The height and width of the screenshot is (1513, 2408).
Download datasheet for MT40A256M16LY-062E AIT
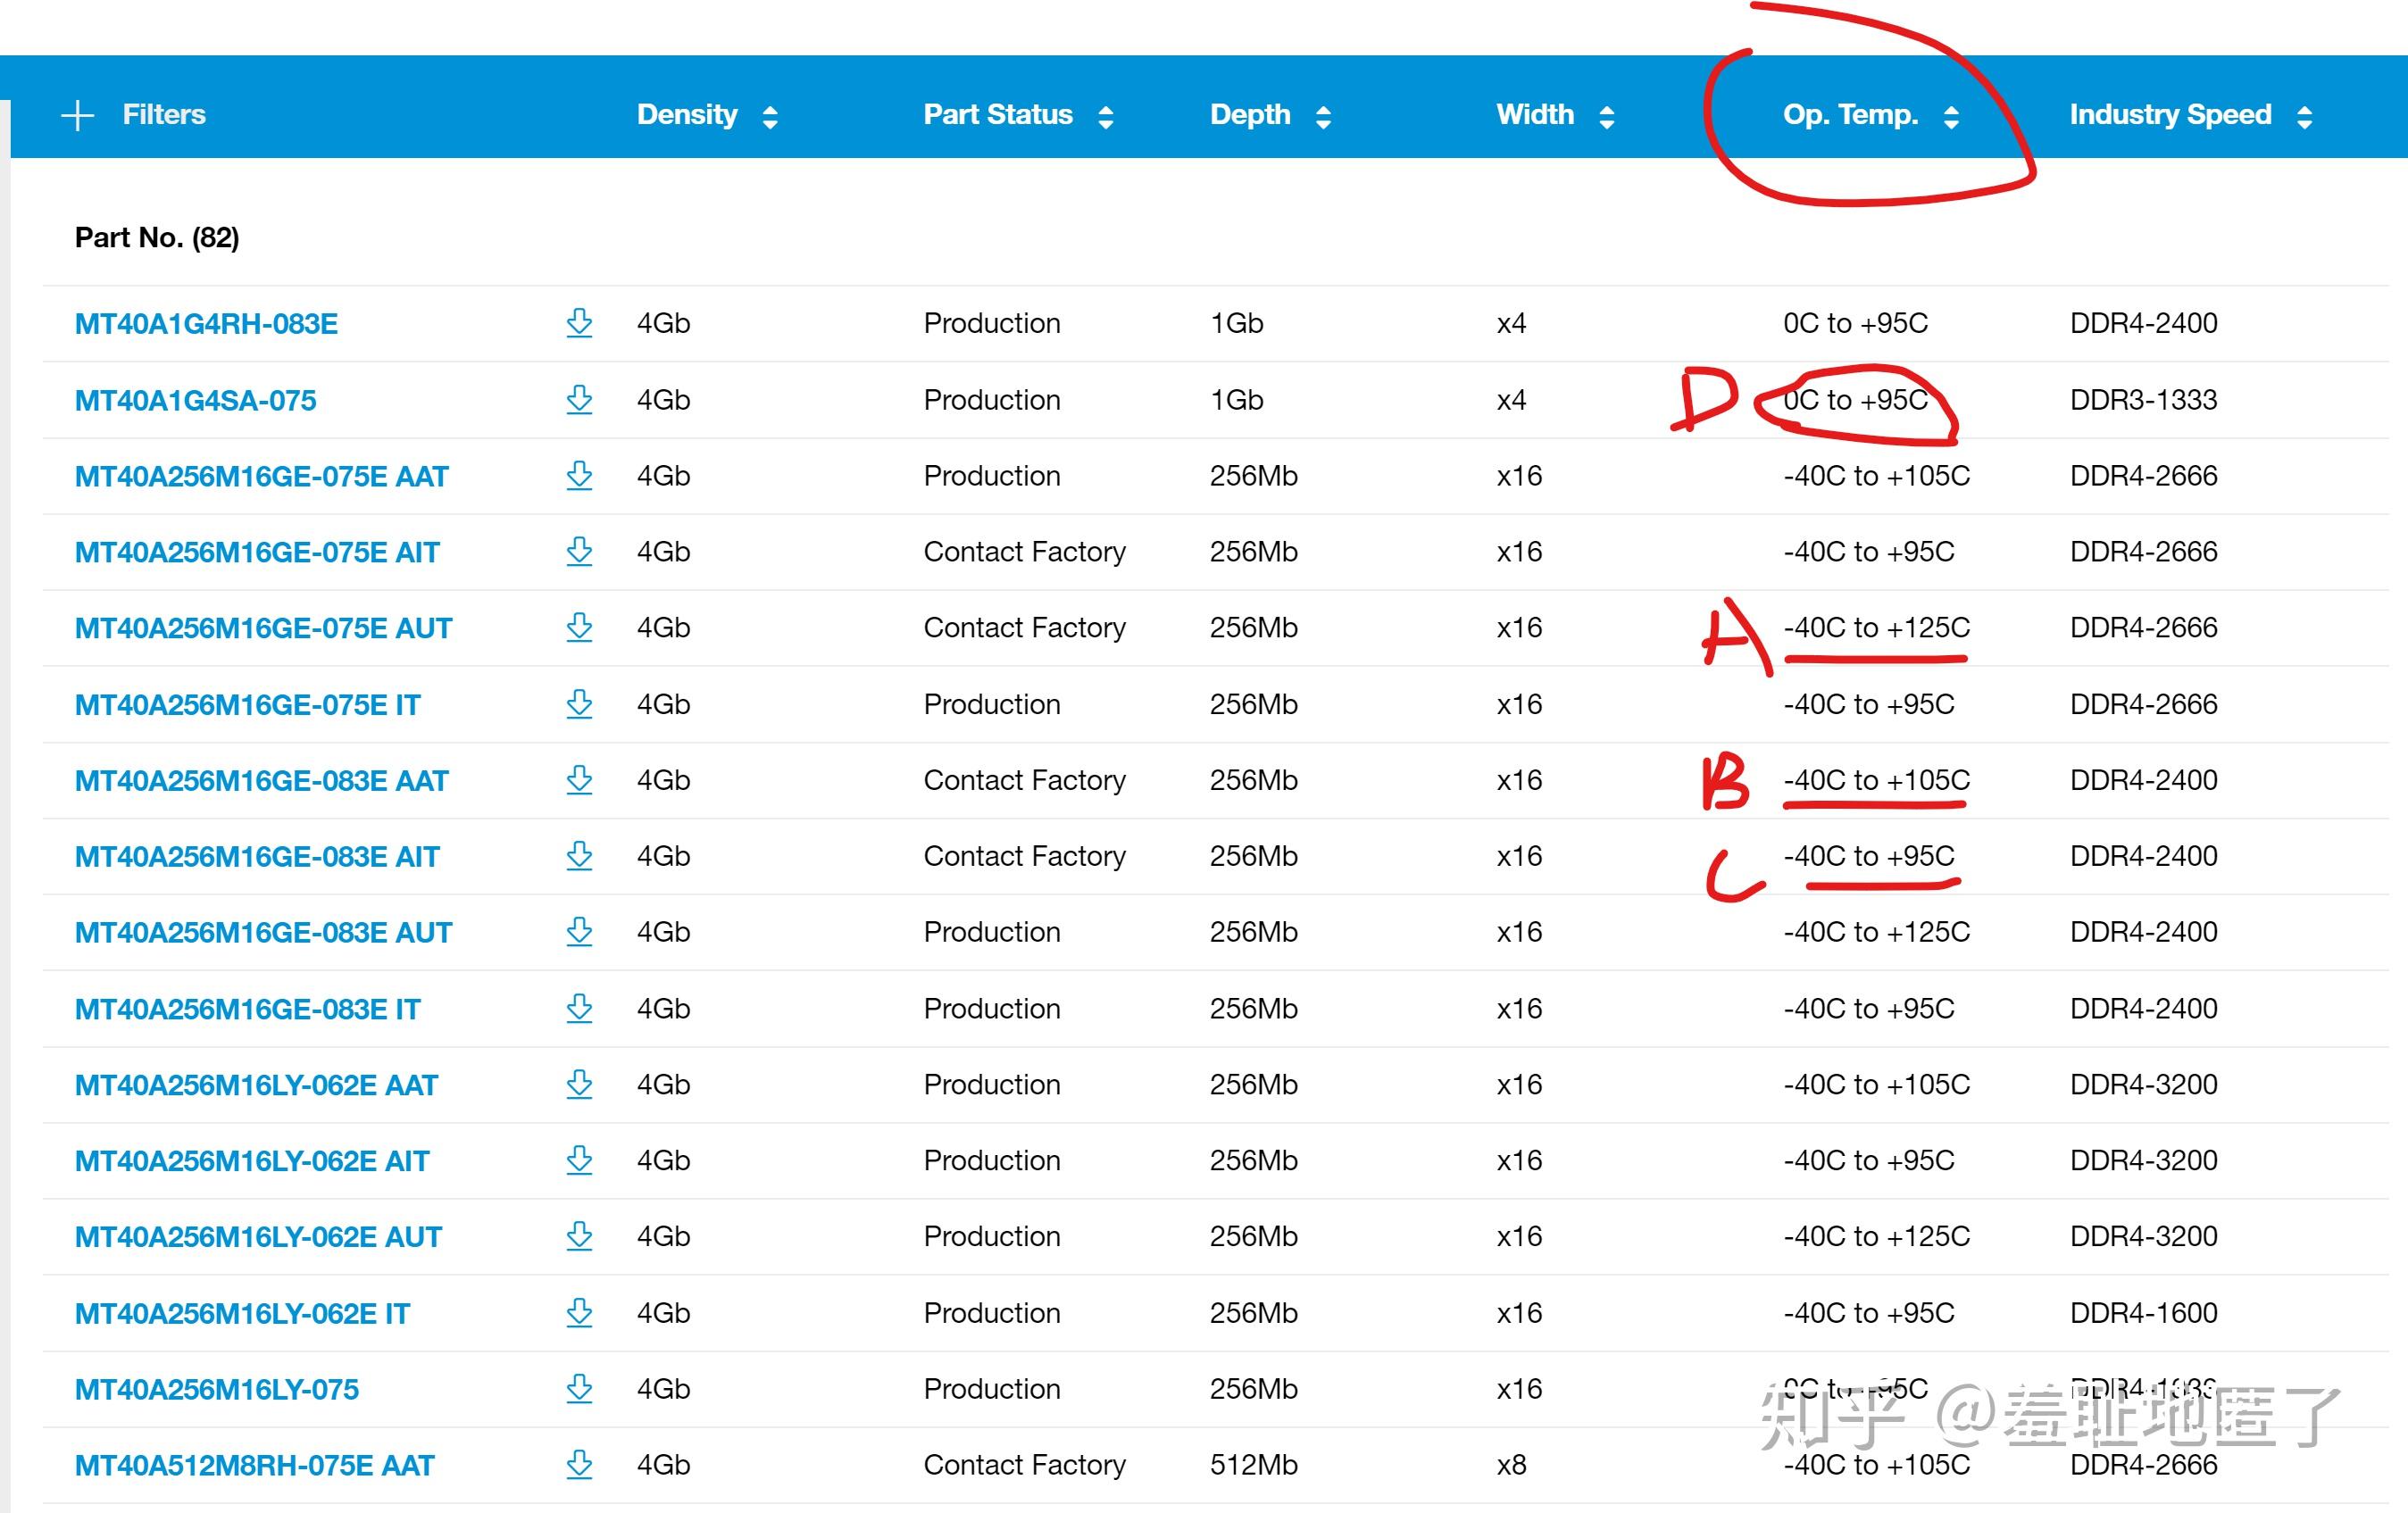[579, 1160]
